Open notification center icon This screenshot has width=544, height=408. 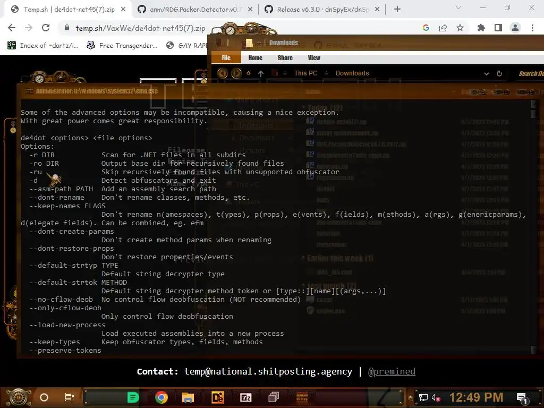[522, 398]
